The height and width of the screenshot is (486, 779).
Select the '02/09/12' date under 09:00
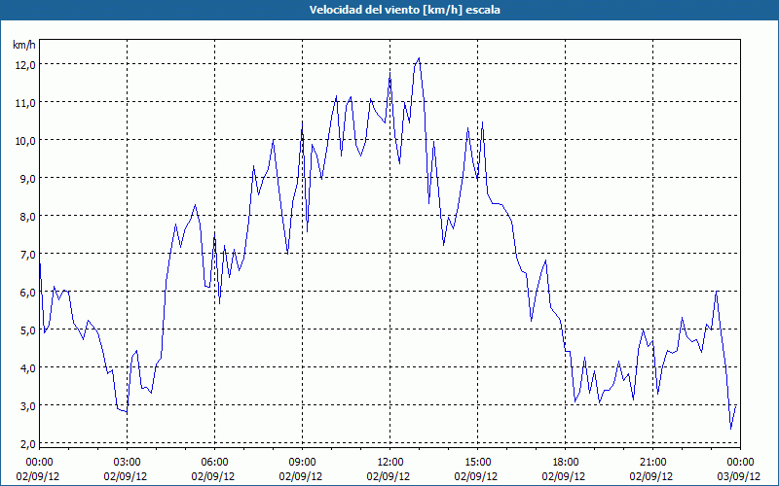coord(302,476)
